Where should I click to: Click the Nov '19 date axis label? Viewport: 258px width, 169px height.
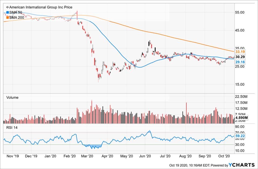13,156
